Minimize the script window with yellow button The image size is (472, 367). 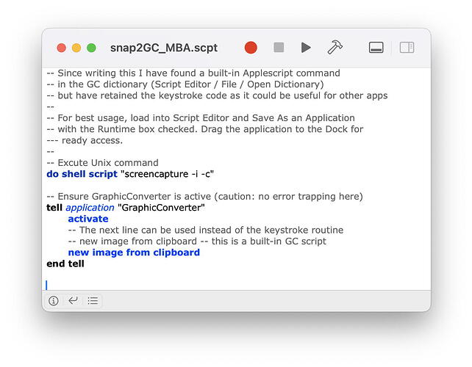[x=76, y=48]
